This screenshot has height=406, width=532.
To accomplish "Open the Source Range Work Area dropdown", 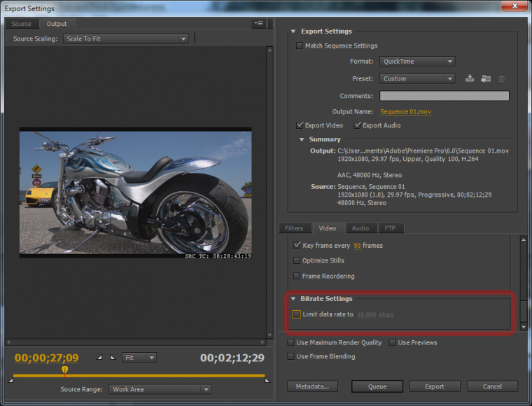I will [x=160, y=389].
